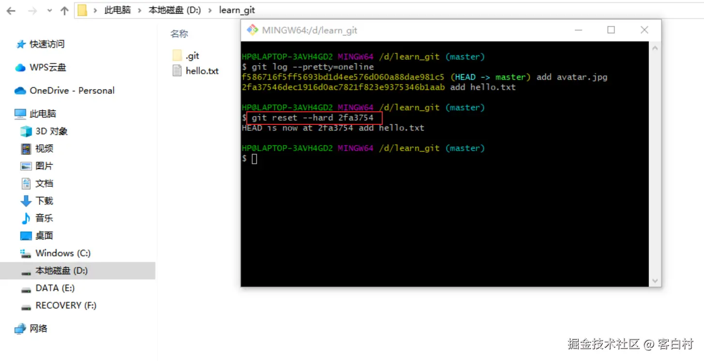Select the RECOVERY (F:) drive
This screenshot has width=704, height=361.
59,305
